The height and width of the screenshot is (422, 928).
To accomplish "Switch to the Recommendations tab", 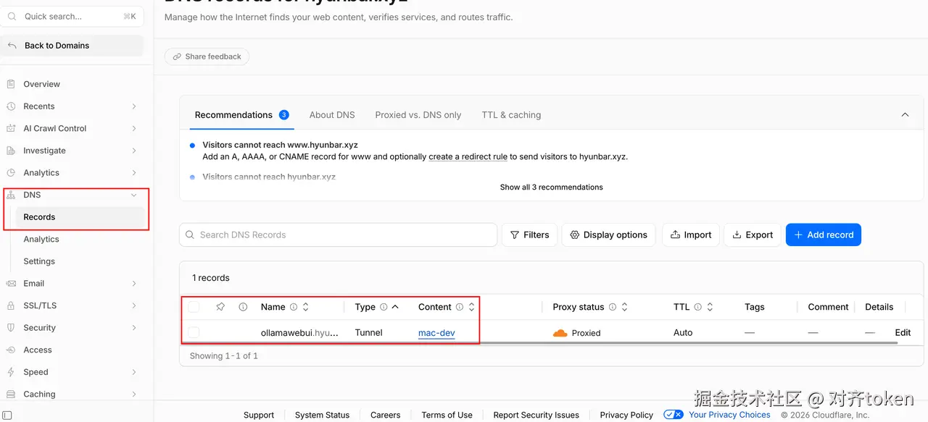I will [x=242, y=115].
